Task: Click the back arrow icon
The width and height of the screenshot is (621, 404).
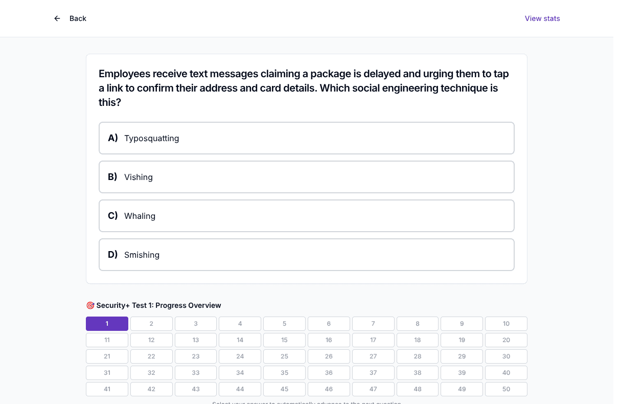Action: click(x=57, y=18)
